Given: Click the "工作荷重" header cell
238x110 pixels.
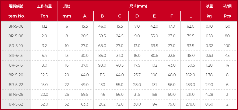Looking at the screenshot, I should [x=44, y=6].
